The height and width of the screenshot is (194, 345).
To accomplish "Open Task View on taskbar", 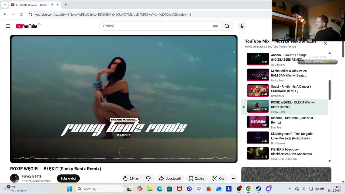I will click(x=130, y=189).
